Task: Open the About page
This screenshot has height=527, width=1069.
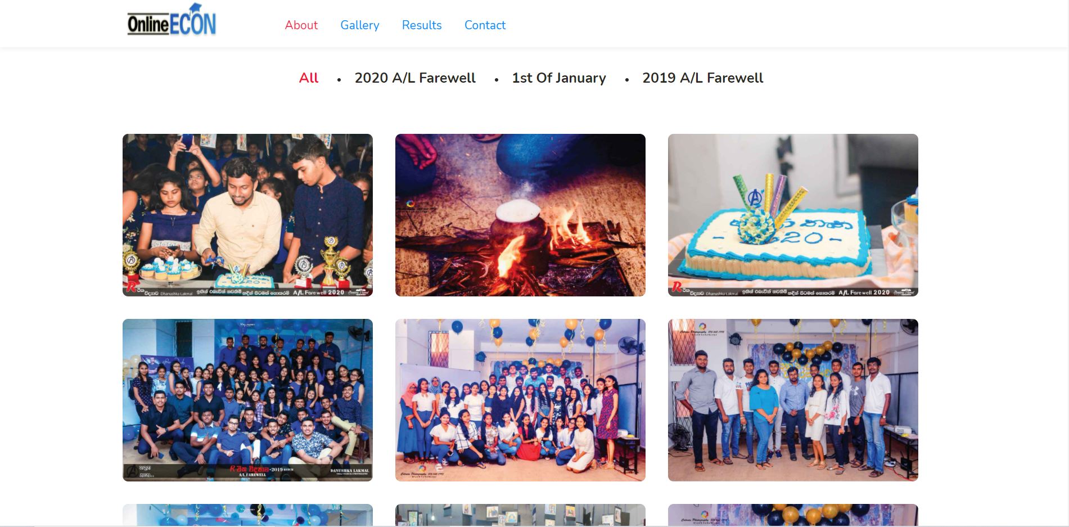Action: (x=301, y=25)
